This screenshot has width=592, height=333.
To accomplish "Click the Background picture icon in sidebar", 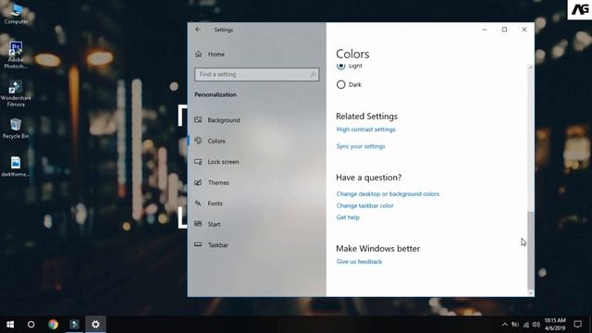I will [x=198, y=120].
